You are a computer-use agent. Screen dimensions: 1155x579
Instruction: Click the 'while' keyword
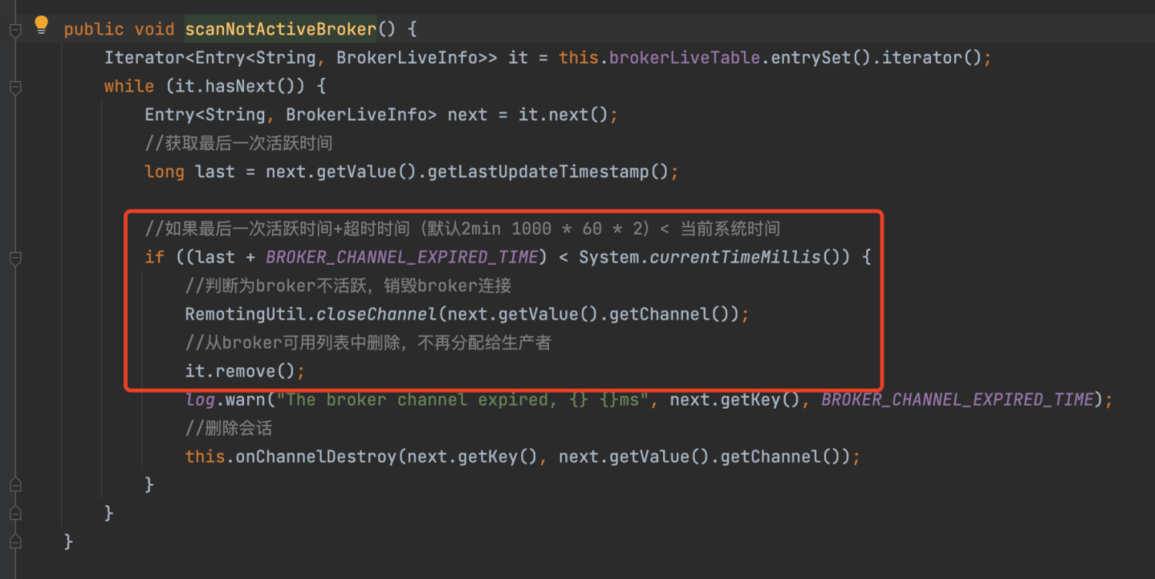129,86
